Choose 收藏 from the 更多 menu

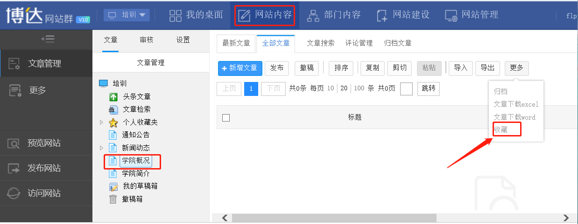point(501,130)
